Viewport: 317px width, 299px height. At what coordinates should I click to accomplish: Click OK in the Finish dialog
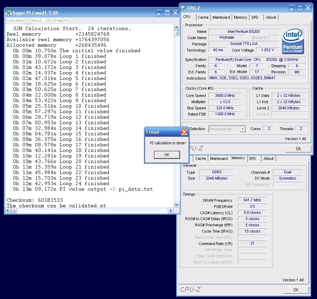tap(167, 155)
